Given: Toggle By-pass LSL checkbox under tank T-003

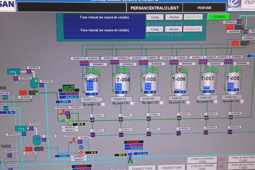Looking at the screenshot, I should point(103,105).
